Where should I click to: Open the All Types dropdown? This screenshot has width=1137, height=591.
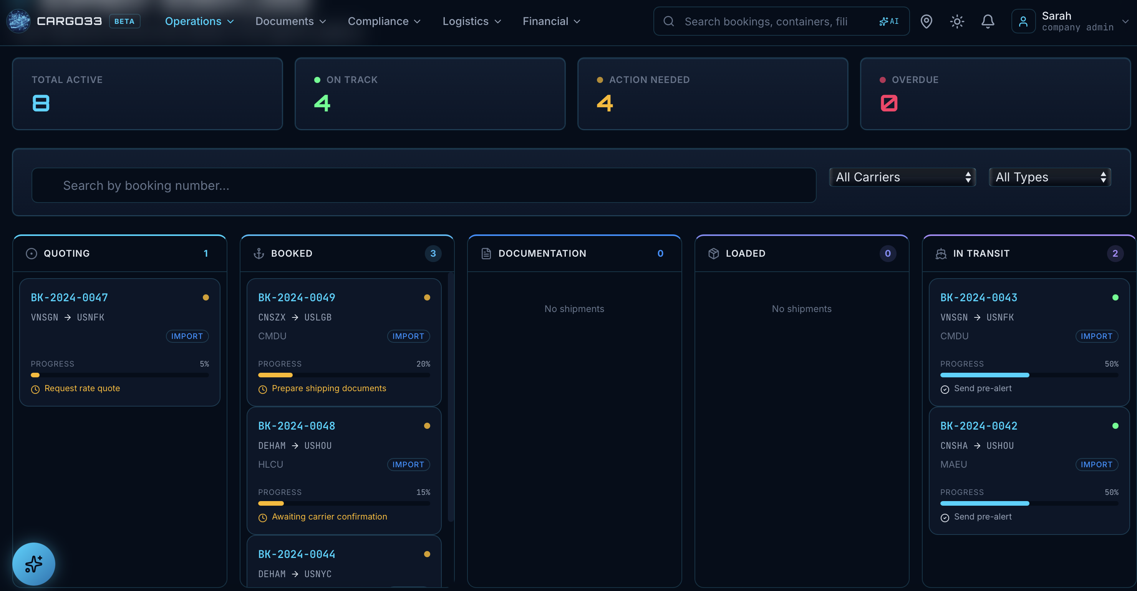click(1049, 177)
